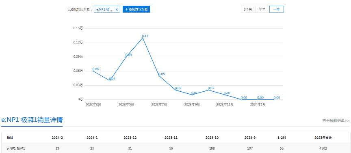351x153 pixels.
Task: Click the 0.09万 y-axis label
Action: coord(78,56)
